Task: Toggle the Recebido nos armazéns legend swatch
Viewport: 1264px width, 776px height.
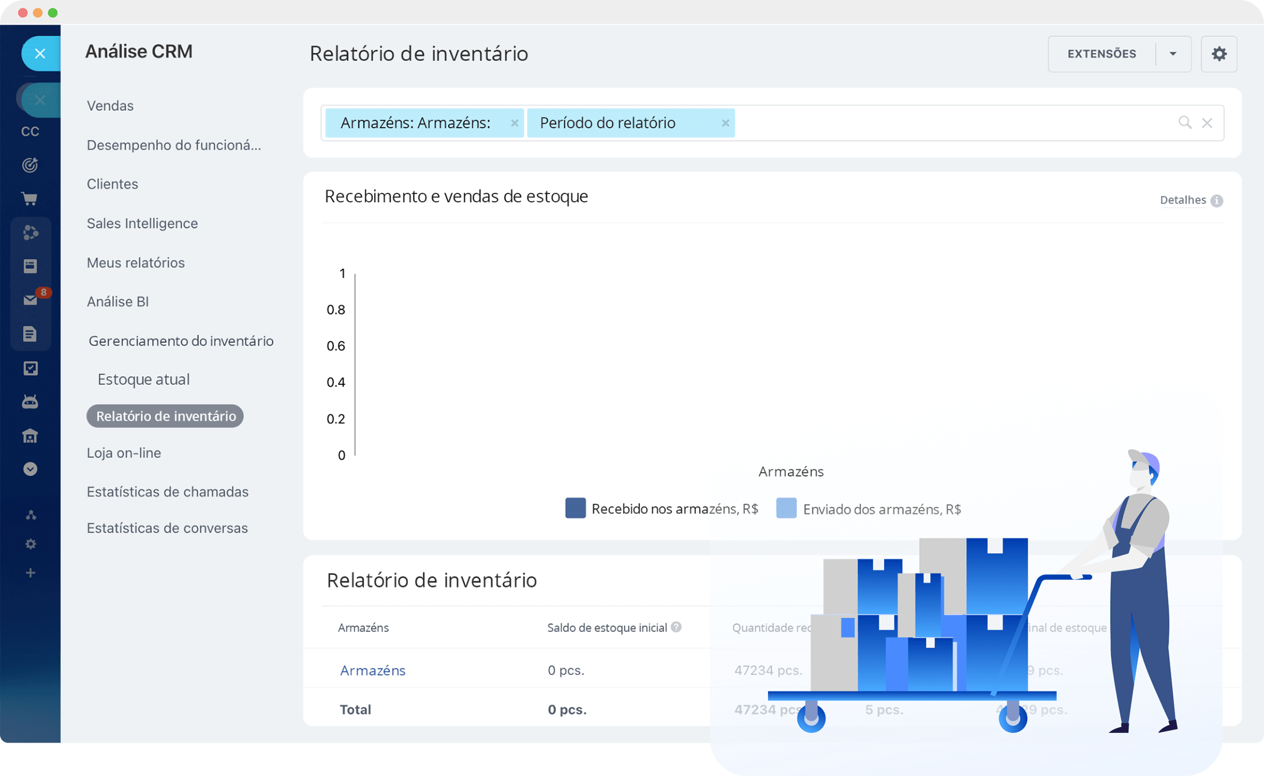Action: click(575, 508)
